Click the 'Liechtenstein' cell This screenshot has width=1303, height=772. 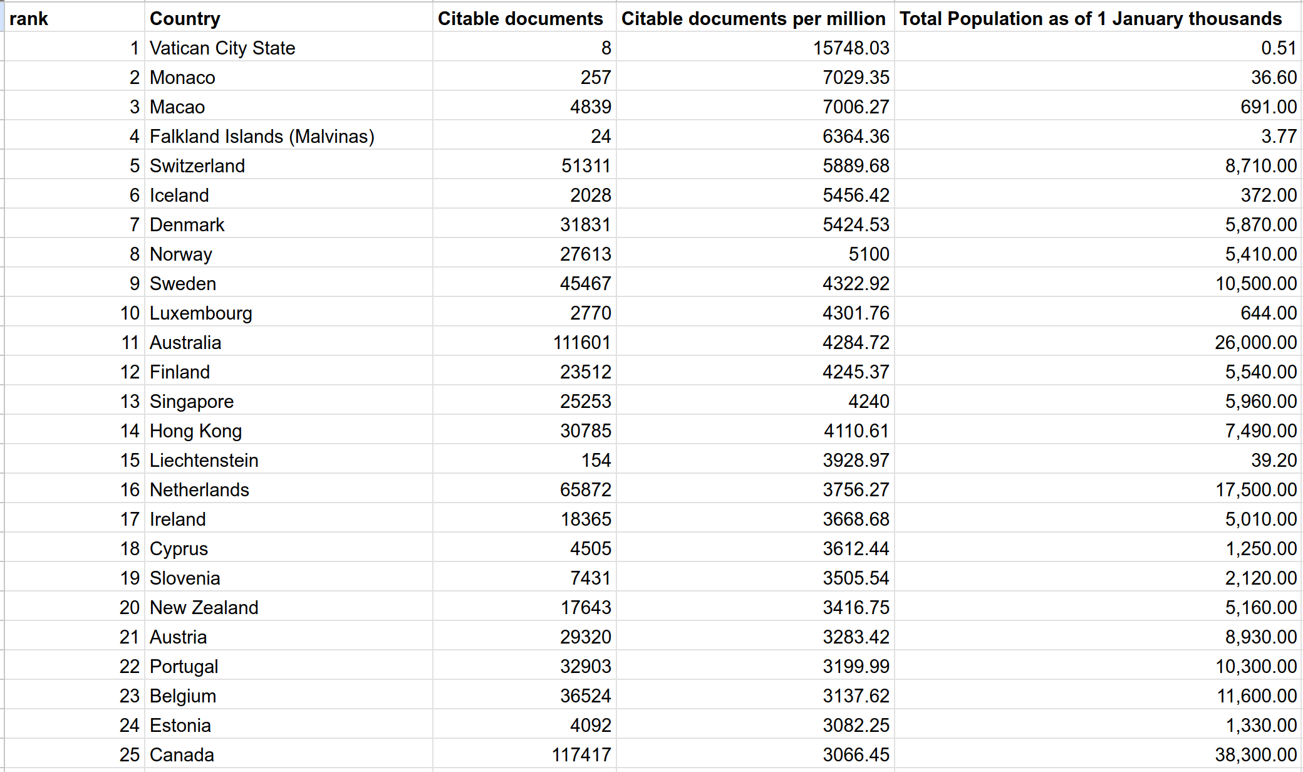tap(288, 459)
